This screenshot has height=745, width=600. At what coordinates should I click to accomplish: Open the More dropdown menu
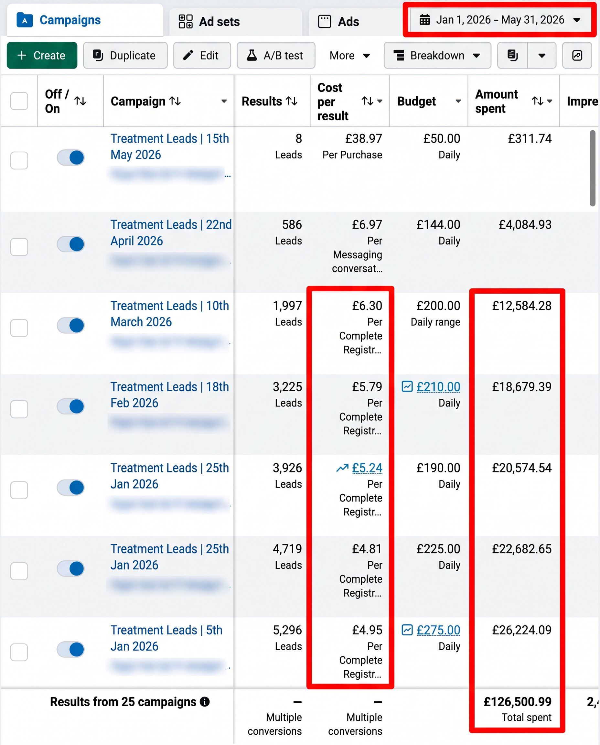coord(349,55)
